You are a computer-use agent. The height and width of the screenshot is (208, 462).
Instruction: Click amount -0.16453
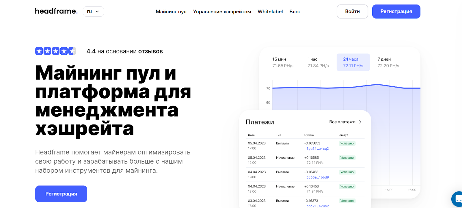311,172
